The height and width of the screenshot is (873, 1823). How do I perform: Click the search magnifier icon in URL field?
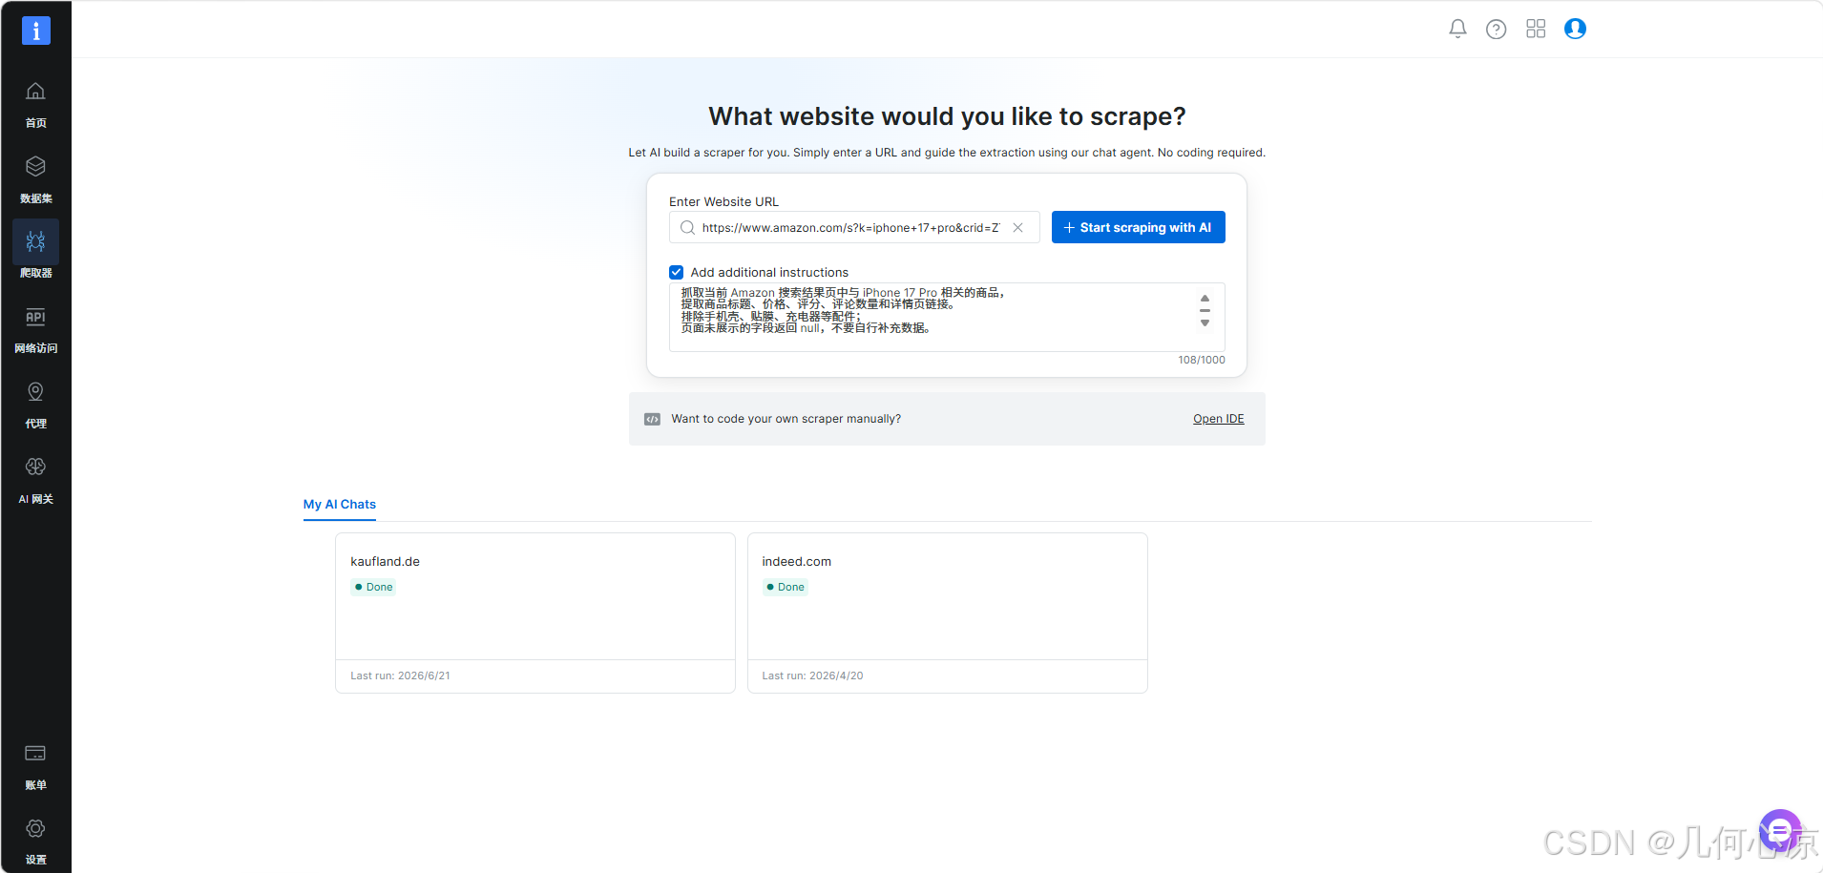point(687,228)
